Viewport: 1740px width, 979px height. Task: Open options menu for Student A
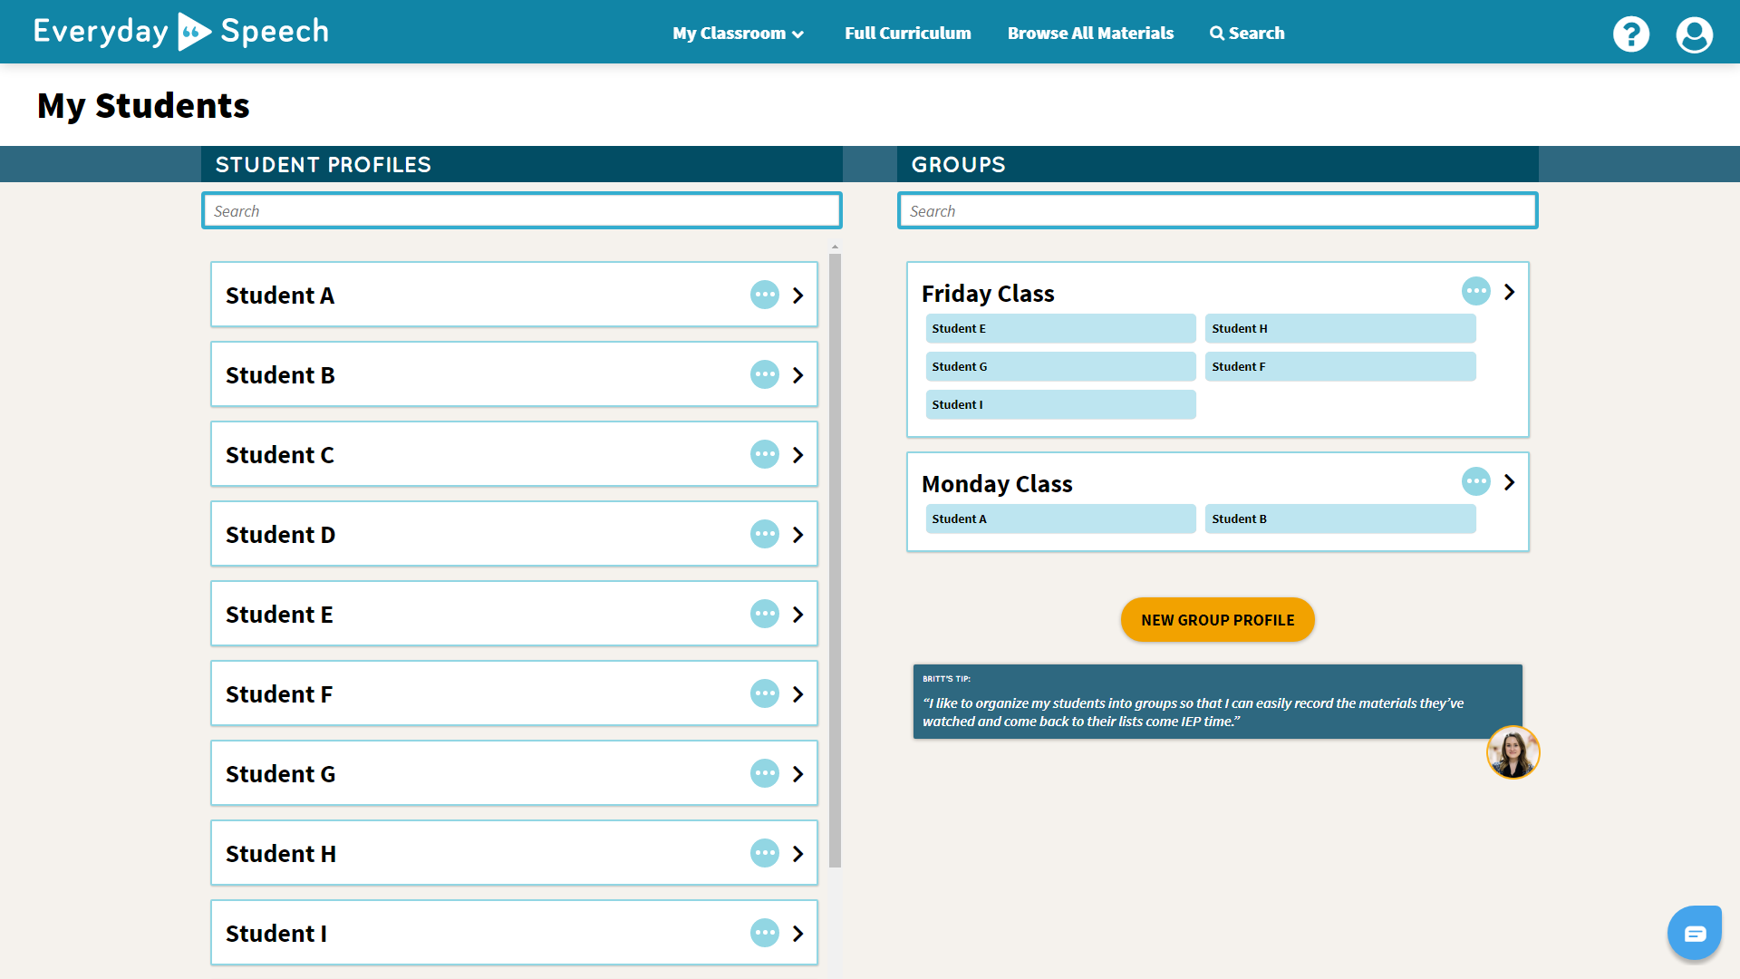point(765,295)
